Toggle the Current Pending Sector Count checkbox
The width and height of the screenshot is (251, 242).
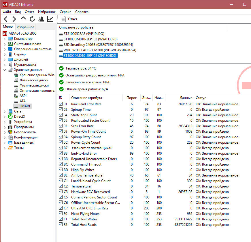pyautogui.click(x=61, y=197)
